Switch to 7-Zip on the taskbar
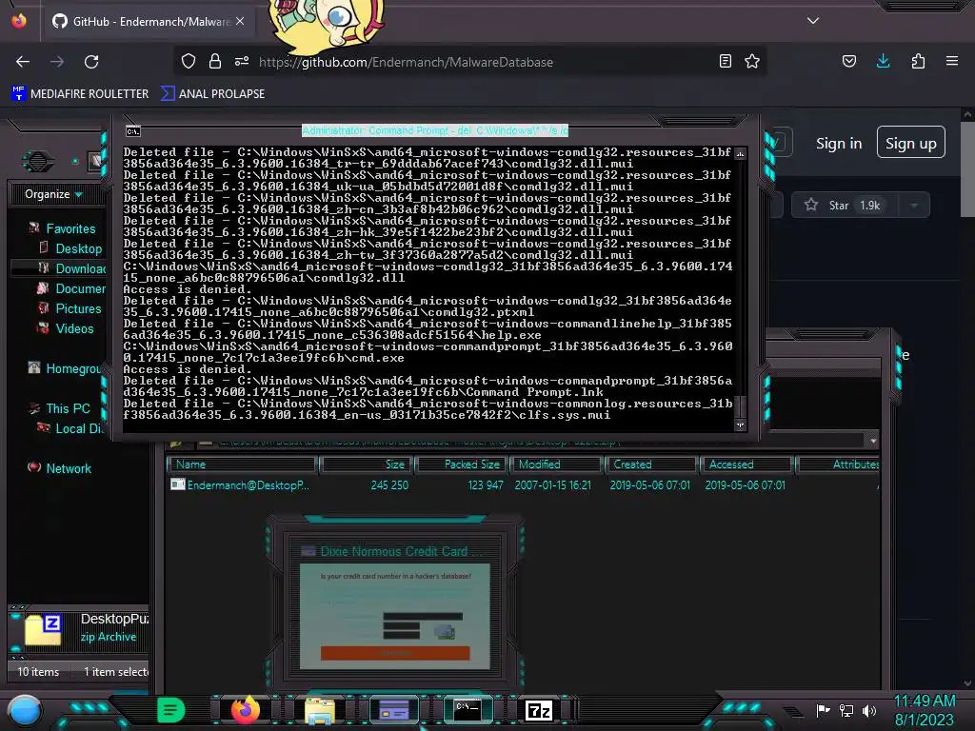Image resolution: width=975 pixels, height=731 pixels. click(539, 710)
